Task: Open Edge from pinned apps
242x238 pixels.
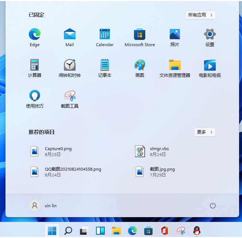Action: 35,37
